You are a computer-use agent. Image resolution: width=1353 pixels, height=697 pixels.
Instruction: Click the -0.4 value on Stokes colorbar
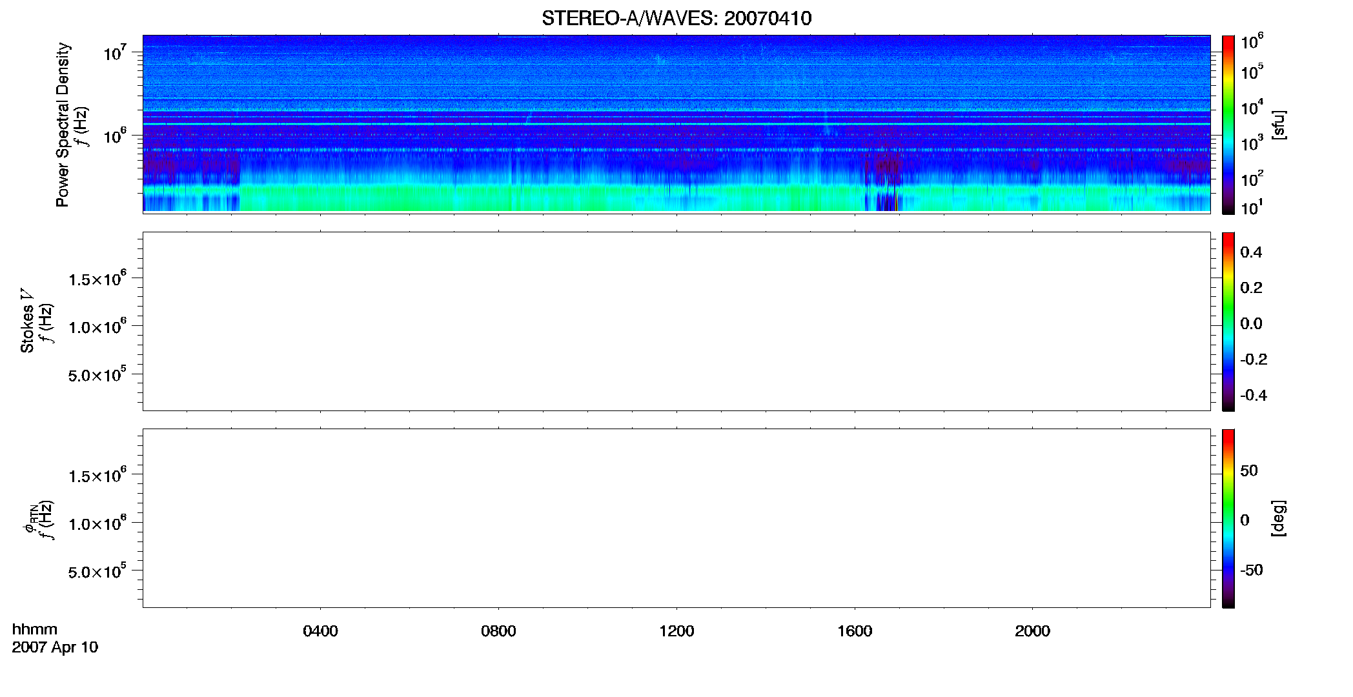[x=1254, y=395]
